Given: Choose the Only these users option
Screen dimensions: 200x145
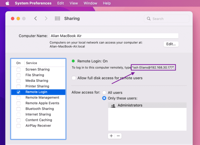Looking at the screenshot, I should click(x=104, y=98).
